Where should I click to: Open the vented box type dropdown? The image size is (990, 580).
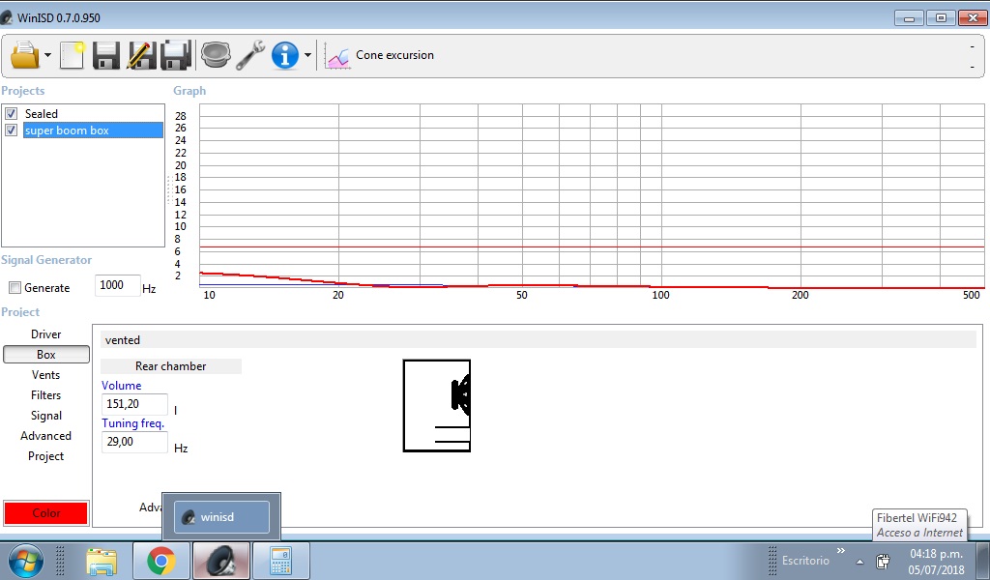(x=538, y=339)
